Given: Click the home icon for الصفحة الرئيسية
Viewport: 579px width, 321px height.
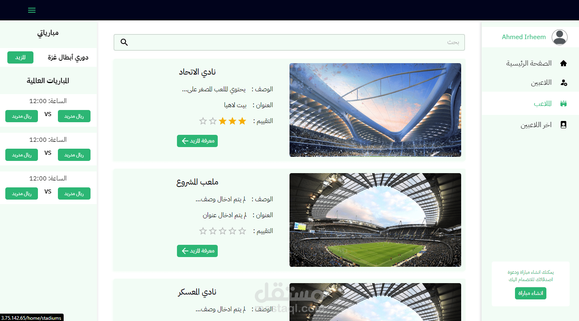Looking at the screenshot, I should coord(564,64).
